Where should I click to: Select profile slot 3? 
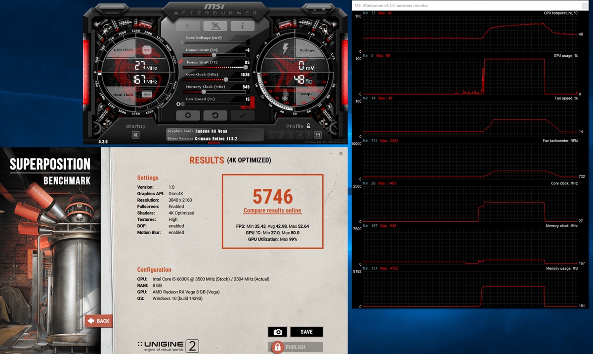[x=291, y=135]
